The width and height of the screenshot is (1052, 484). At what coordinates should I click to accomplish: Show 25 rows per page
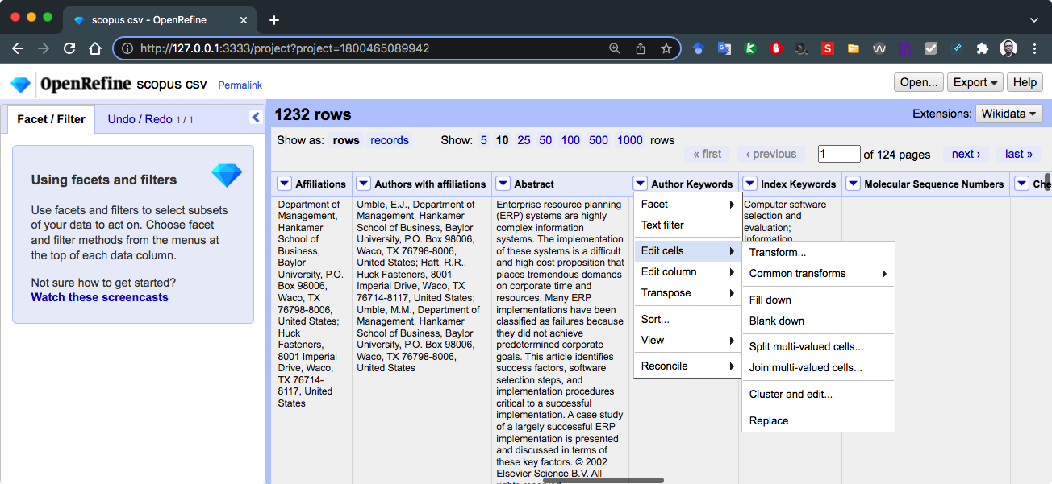[524, 140]
